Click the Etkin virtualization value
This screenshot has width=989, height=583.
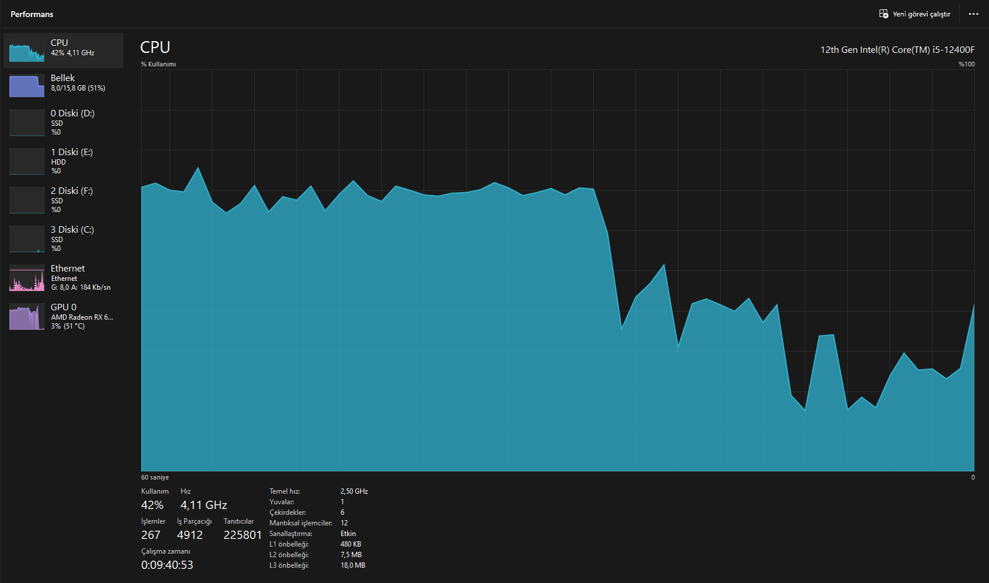pos(348,534)
